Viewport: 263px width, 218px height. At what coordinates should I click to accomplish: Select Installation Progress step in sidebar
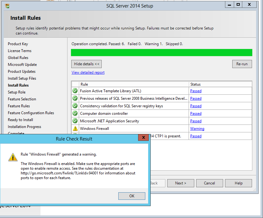tap(24, 127)
